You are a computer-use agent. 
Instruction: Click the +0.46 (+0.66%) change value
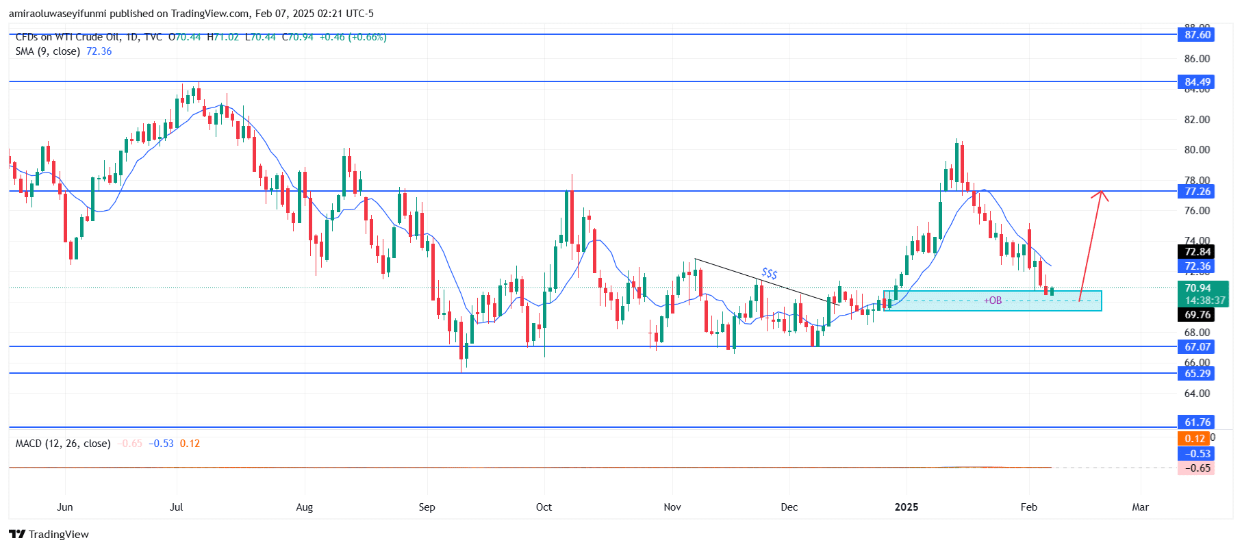pos(353,37)
